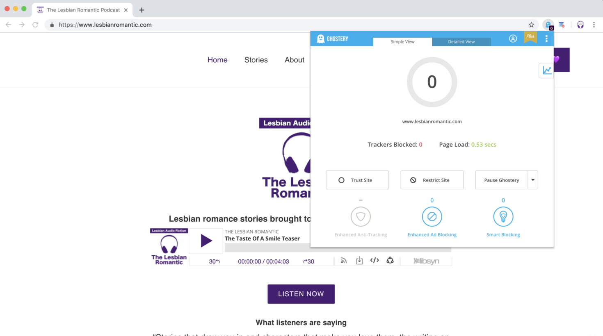Open a new browser tab
The image size is (603, 336).
(x=142, y=10)
